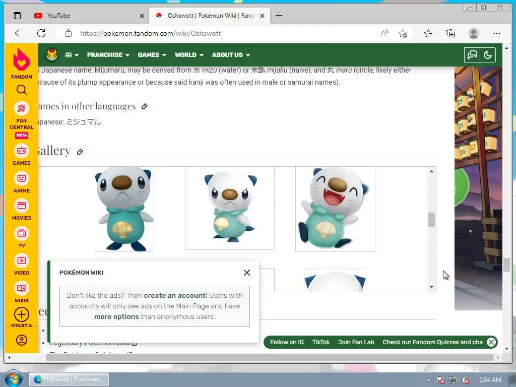Open Read aloud button in address bar
This screenshot has height=387, width=516.
pyautogui.click(x=384, y=33)
